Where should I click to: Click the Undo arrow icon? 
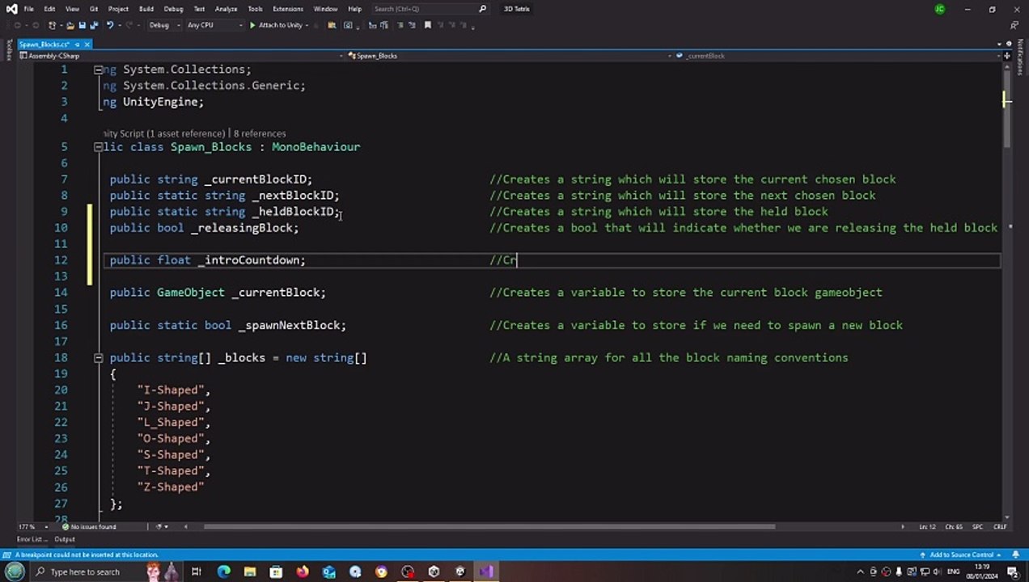[110, 25]
